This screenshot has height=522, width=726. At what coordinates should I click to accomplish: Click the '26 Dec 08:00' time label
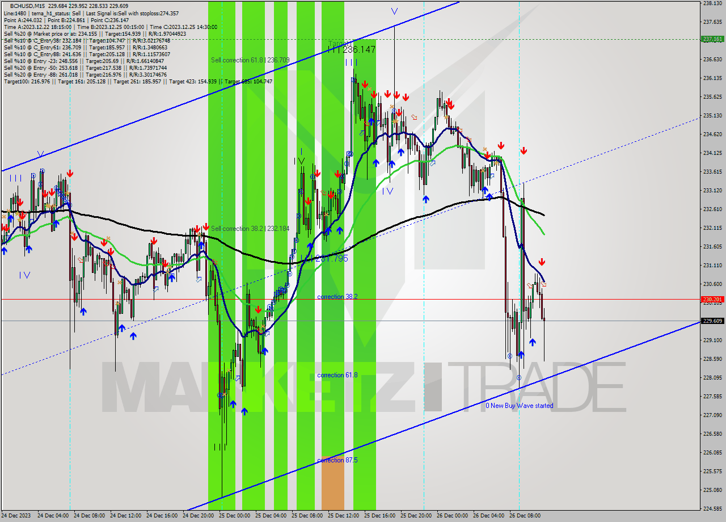point(525,516)
